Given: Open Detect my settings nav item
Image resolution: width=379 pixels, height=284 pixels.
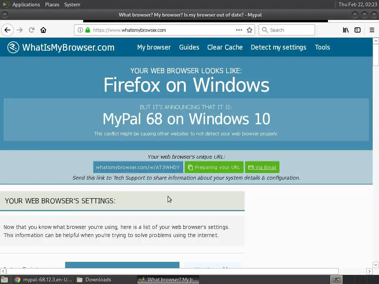Looking at the screenshot, I should point(278,47).
